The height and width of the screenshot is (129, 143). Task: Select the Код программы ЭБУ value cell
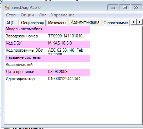pos(69,51)
